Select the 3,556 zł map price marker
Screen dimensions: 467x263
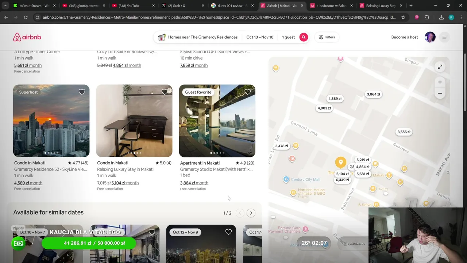[x=404, y=132]
